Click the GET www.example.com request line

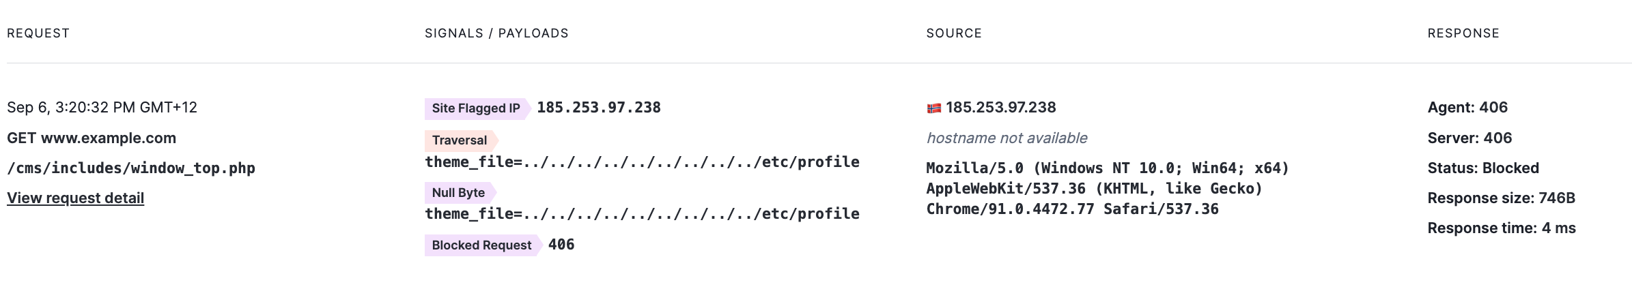92,138
